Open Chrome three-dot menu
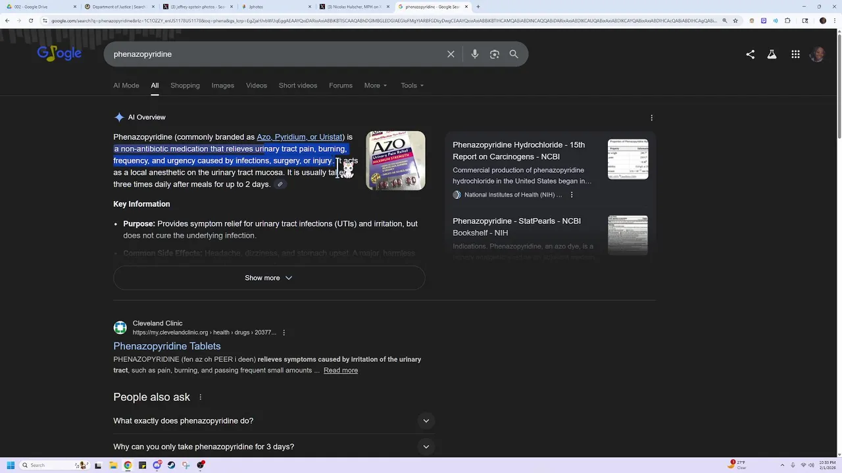The width and height of the screenshot is (842, 473). (834, 20)
